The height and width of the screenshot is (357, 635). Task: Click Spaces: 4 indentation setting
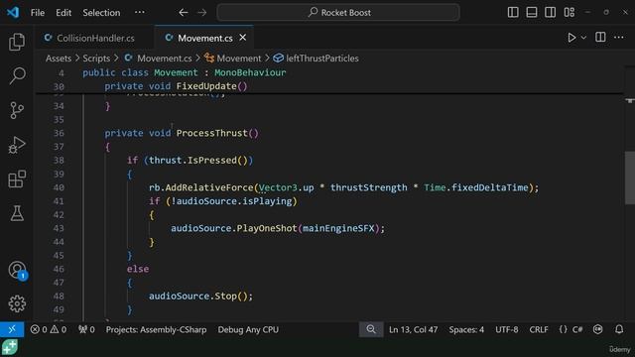point(466,329)
